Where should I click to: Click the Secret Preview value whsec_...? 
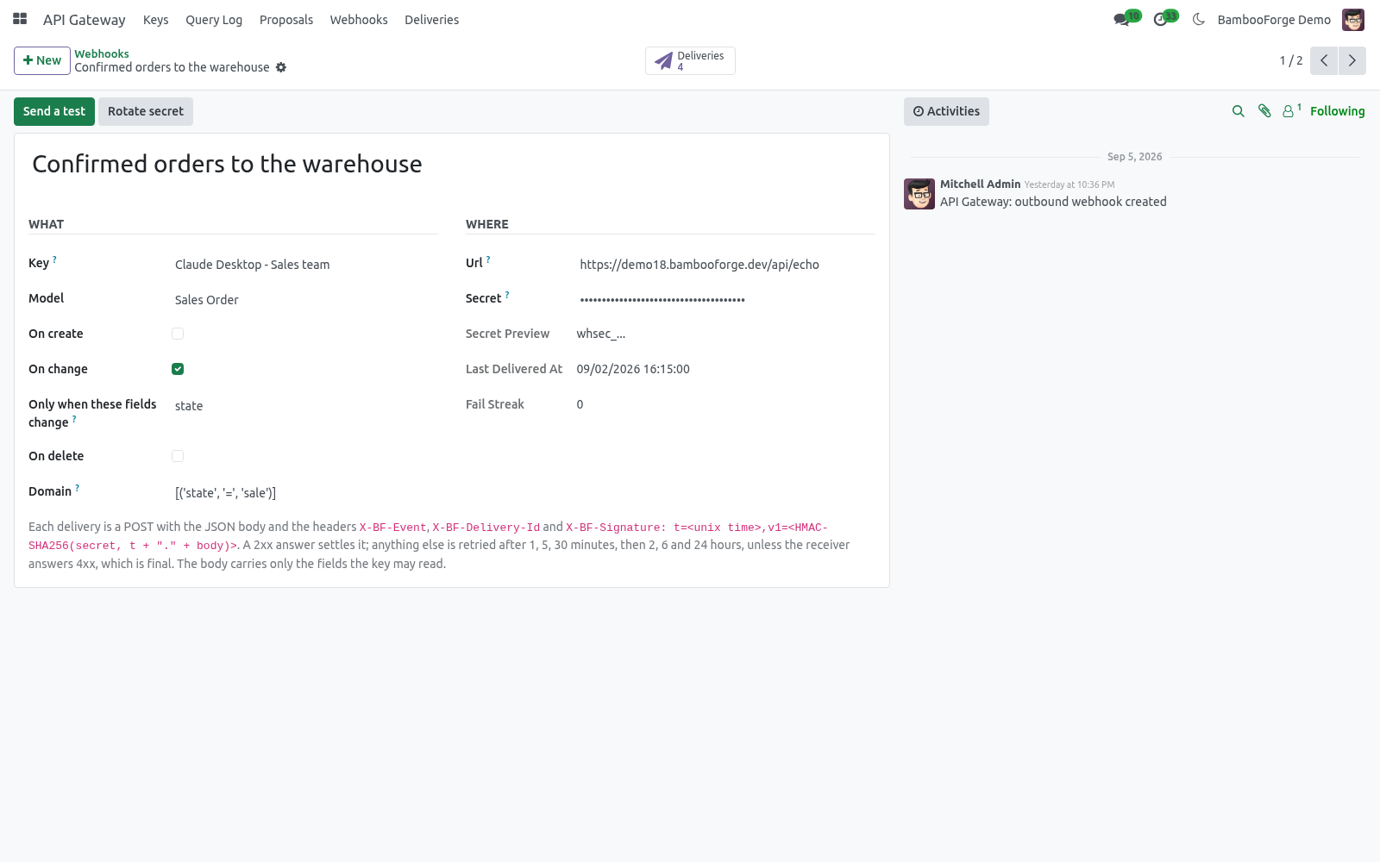pyautogui.click(x=601, y=334)
